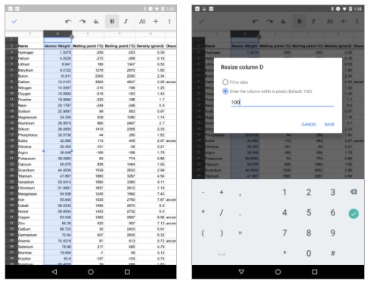Click Undo arrow in left screen toolbar
Screen dimensions: 370x284
pyautogui.click(x=68, y=21)
